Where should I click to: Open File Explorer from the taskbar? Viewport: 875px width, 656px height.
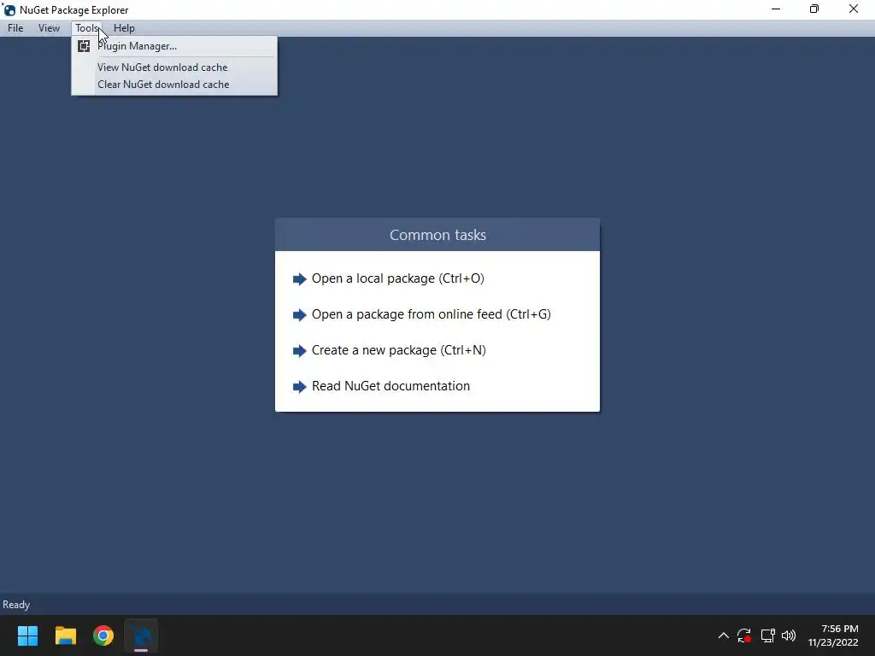click(65, 635)
